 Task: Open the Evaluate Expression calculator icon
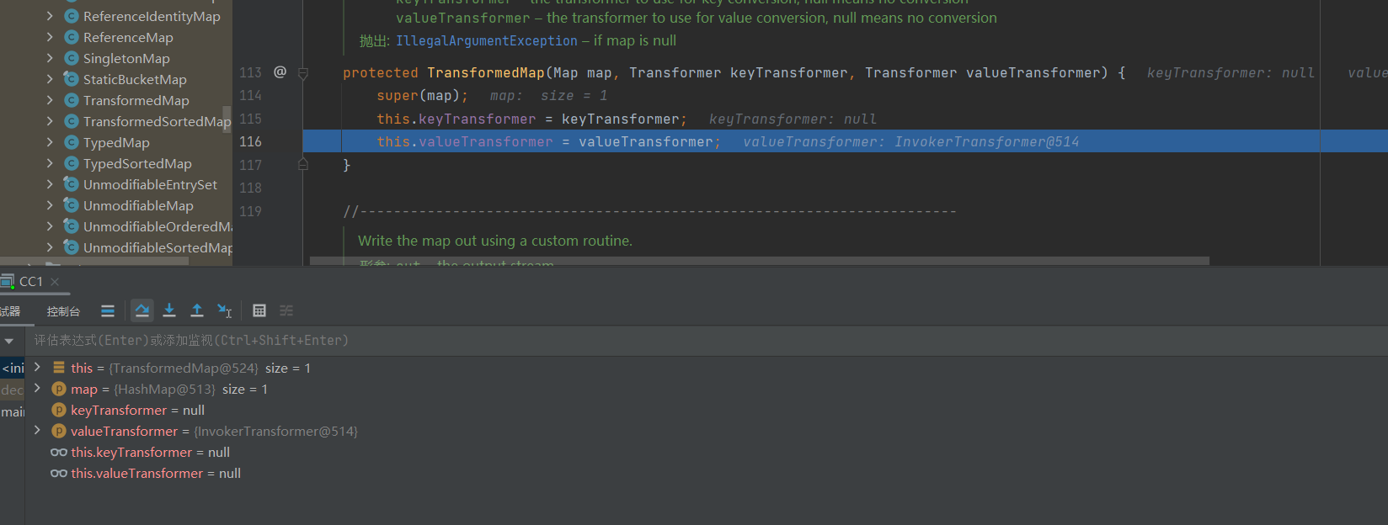click(x=259, y=310)
